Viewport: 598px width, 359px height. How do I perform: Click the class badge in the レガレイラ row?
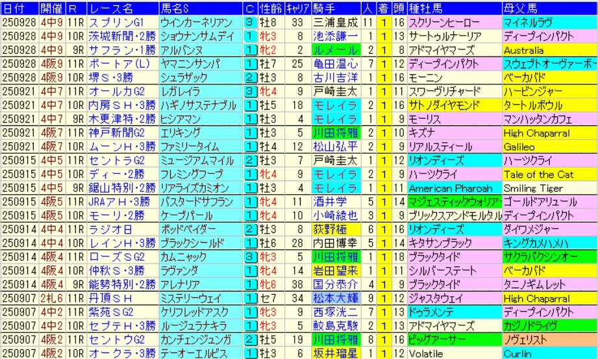[250, 93]
